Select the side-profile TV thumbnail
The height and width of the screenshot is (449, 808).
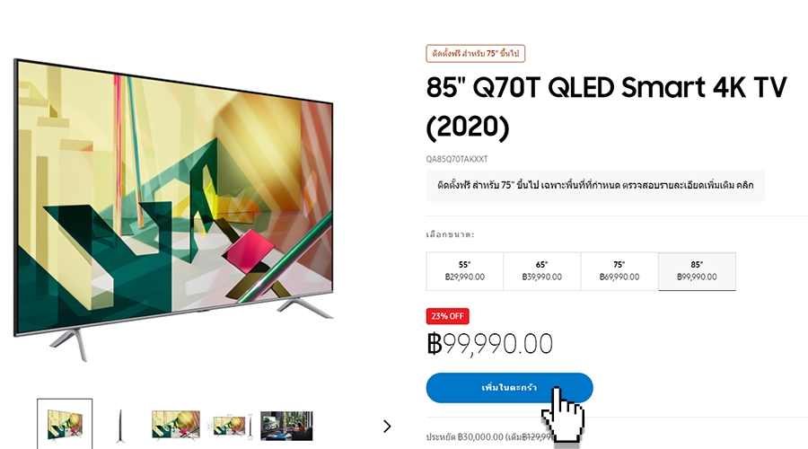click(120, 426)
